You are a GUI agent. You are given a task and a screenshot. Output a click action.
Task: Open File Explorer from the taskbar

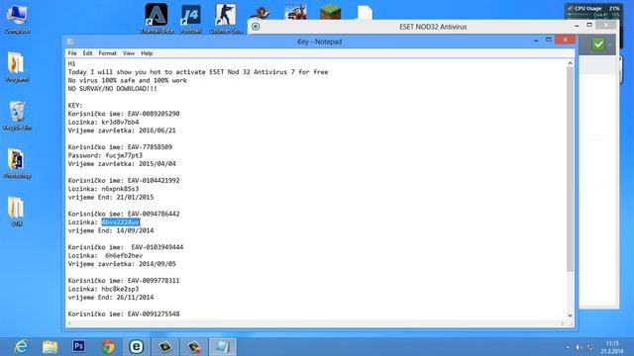[x=51, y=347]
